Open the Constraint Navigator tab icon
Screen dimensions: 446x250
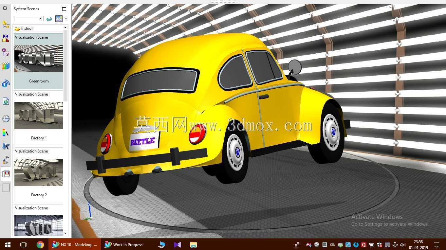(6, 38)
